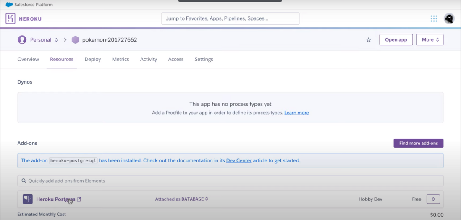Open the add-on actions selector for Postgres
Screen dimensions: 461x220
click(433, 199)
